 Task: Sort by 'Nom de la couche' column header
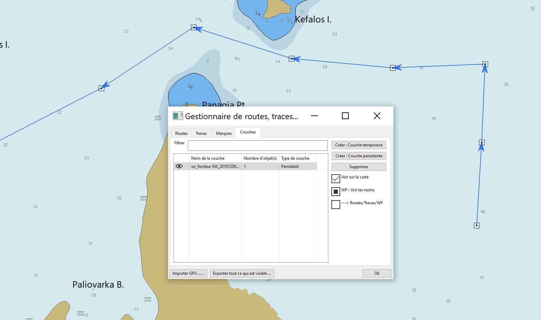[215, 158]
